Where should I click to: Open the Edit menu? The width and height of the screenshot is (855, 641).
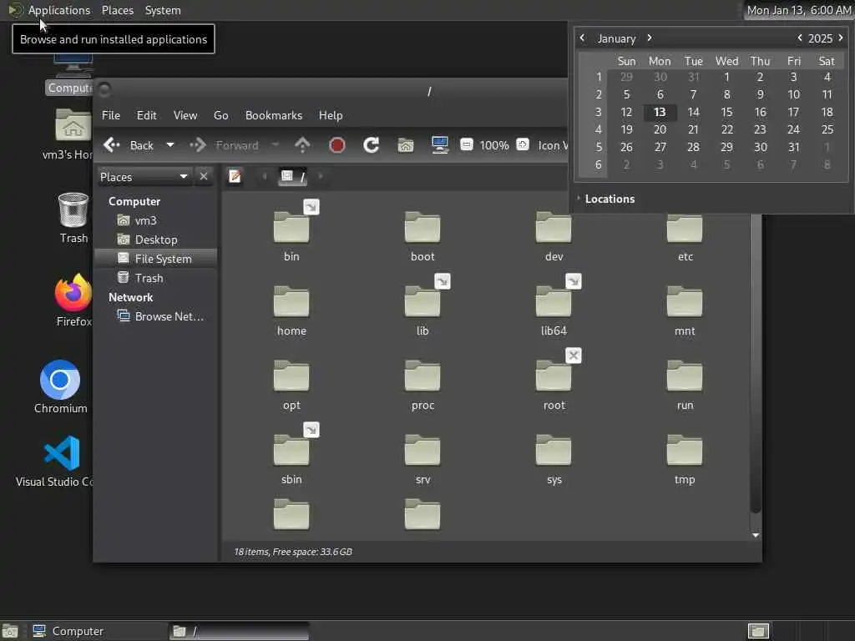click(x=146, y=115)
